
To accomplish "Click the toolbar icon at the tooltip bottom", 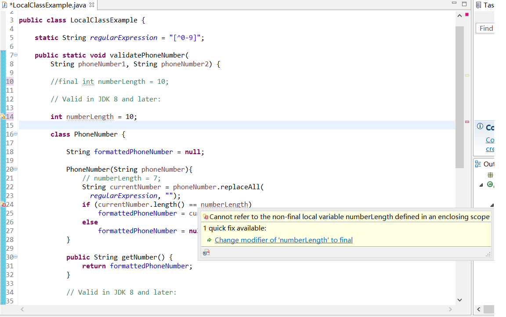I will tap(206, 252).
